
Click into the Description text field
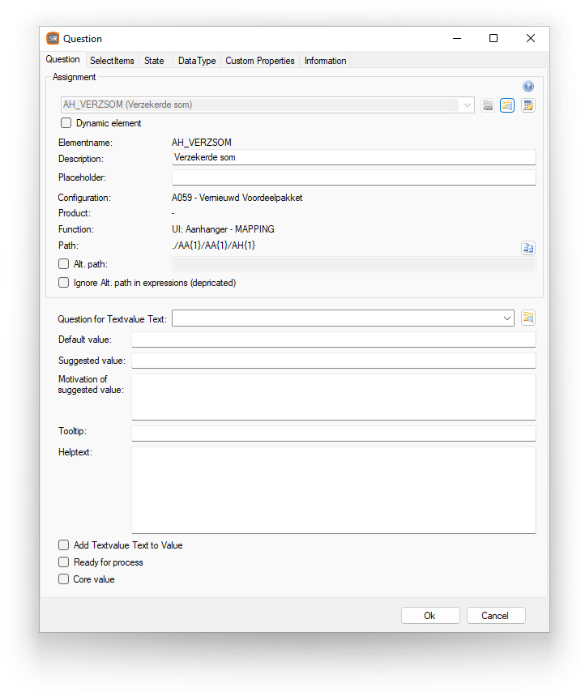[x=353, y=157]
